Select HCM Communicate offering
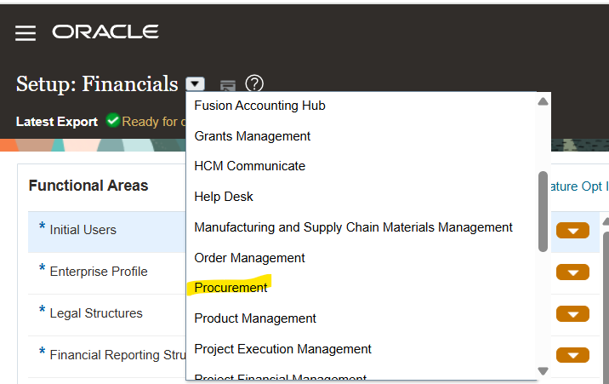The height and width of the screenshot is (384, 609). coord(249,166)
